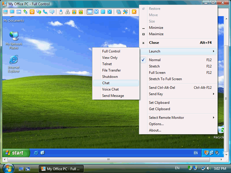Click the telnet terminal toolbar icon
This screenshot has height=173, width=231.
[19, 12]
